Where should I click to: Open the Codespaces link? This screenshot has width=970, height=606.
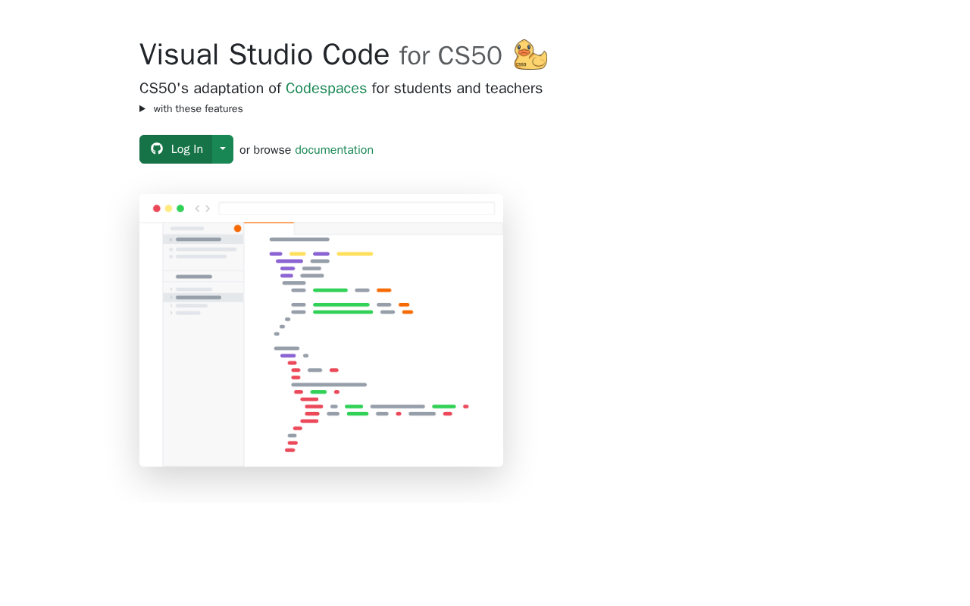326,89
